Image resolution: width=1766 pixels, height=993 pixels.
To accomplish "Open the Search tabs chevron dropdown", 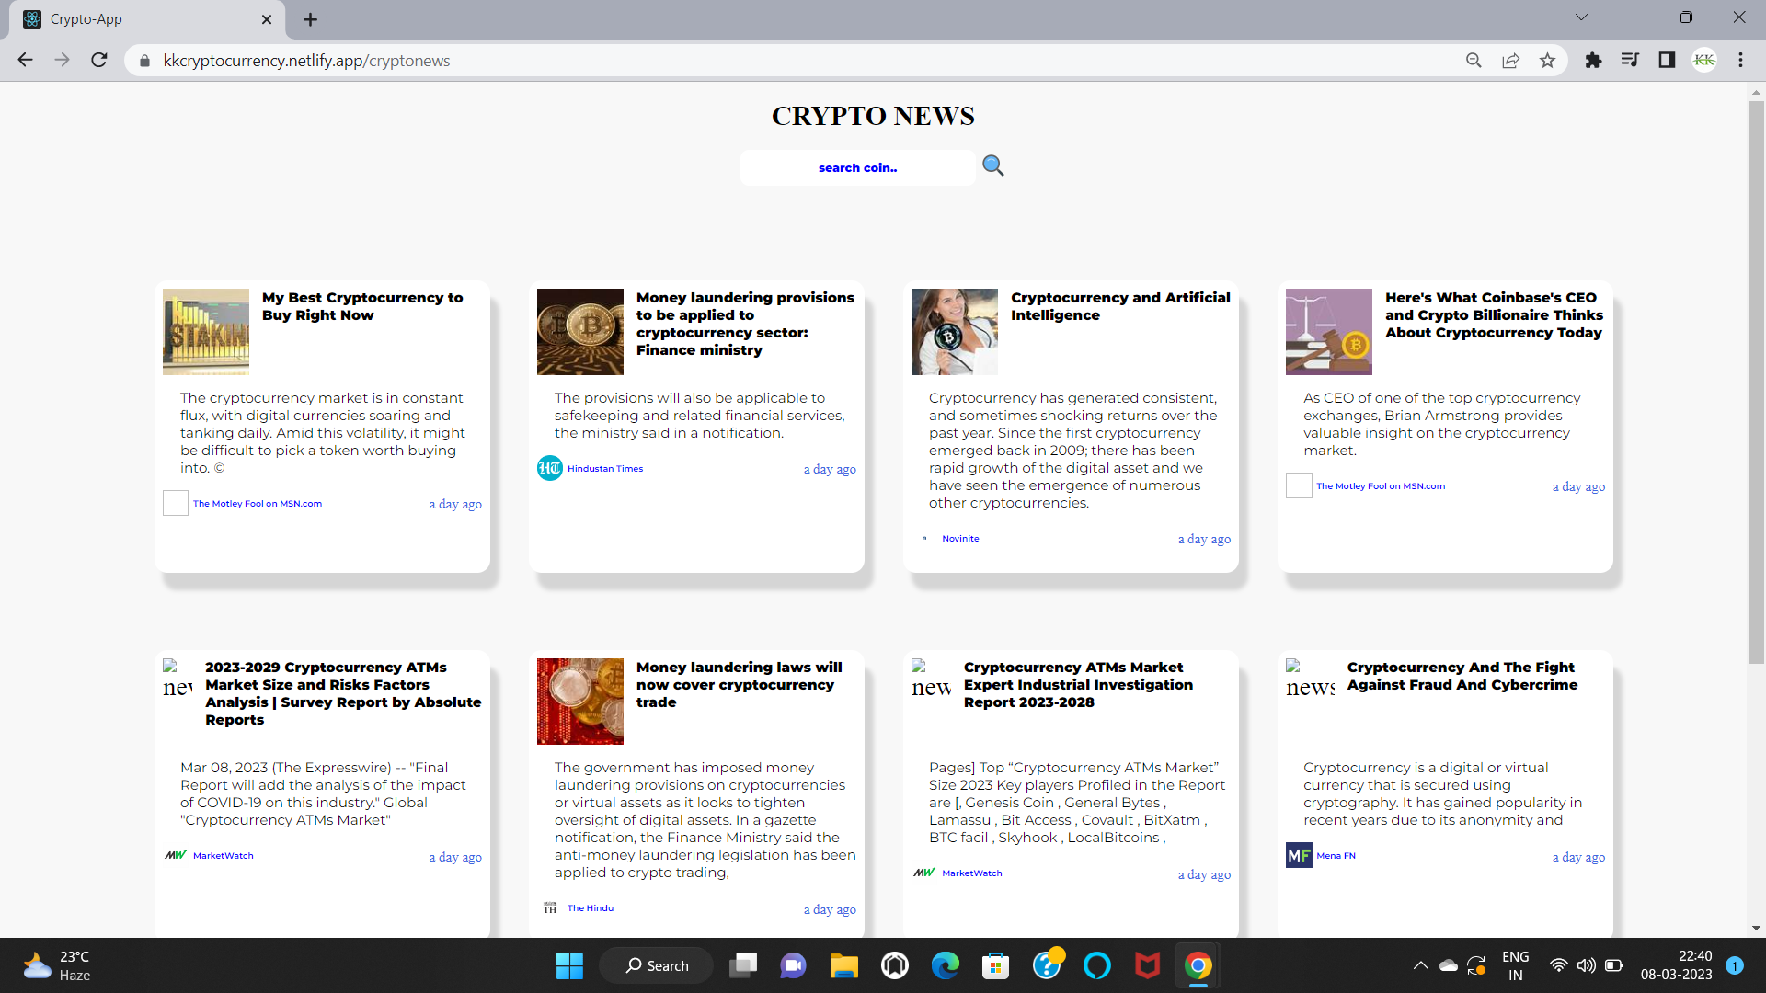I will point(1581,17).
